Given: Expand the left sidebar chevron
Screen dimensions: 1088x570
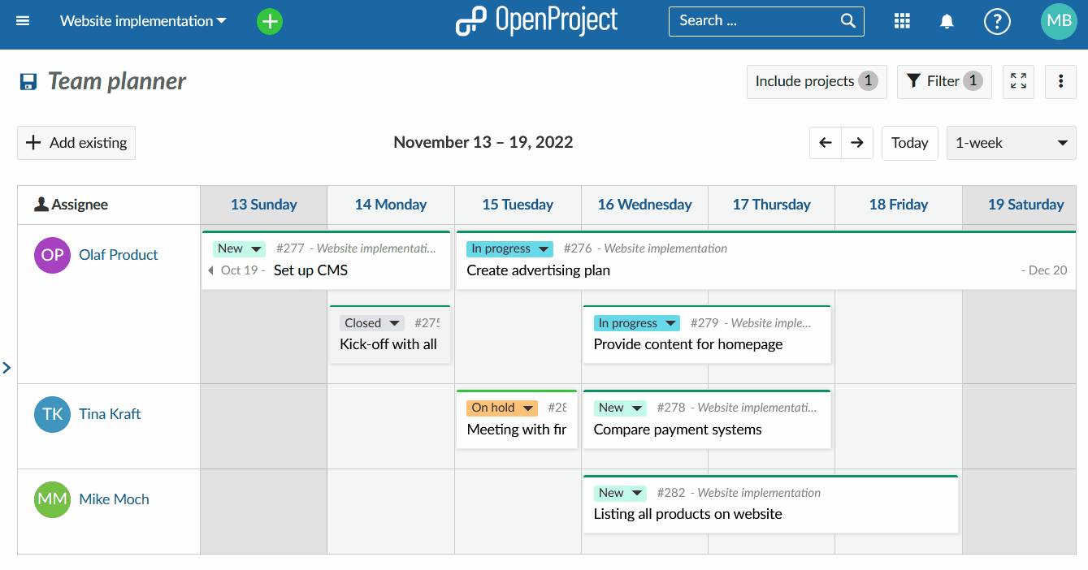Looking at the screenshot, I should 7,367.
